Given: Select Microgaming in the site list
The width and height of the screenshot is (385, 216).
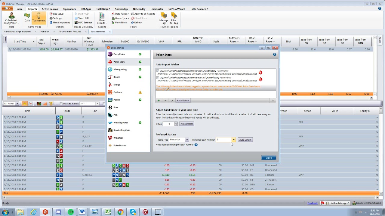Looking at the screenshot, I should click(129, 69).
